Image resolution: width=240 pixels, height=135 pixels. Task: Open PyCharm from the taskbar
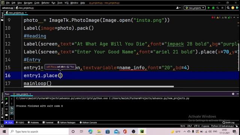click(142, 132)
